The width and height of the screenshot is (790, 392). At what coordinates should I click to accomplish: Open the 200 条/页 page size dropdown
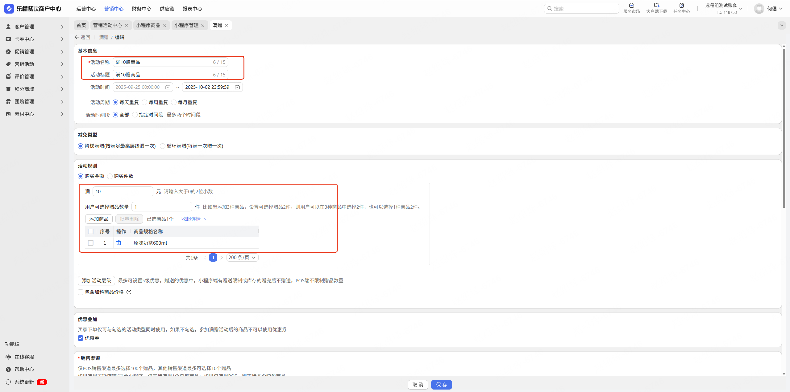click(x=242, y=258)
